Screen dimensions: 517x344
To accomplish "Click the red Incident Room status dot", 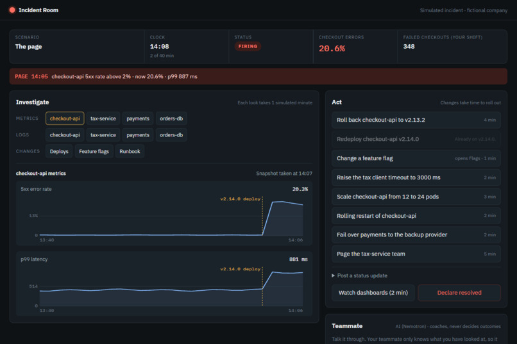I will tap(12, 10).
